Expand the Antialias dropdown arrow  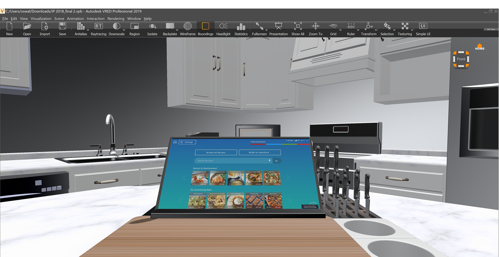pyautogui.click(x=88, y=30)
